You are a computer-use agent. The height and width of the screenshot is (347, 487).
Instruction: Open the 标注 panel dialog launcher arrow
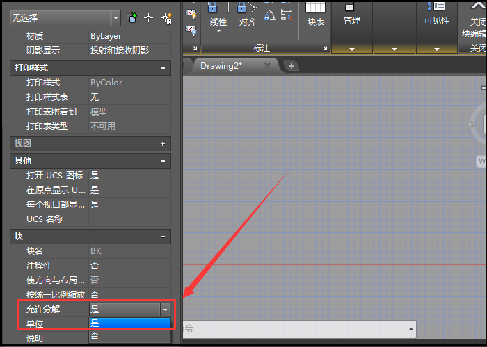pyautogui.click(x=325, y=49)
